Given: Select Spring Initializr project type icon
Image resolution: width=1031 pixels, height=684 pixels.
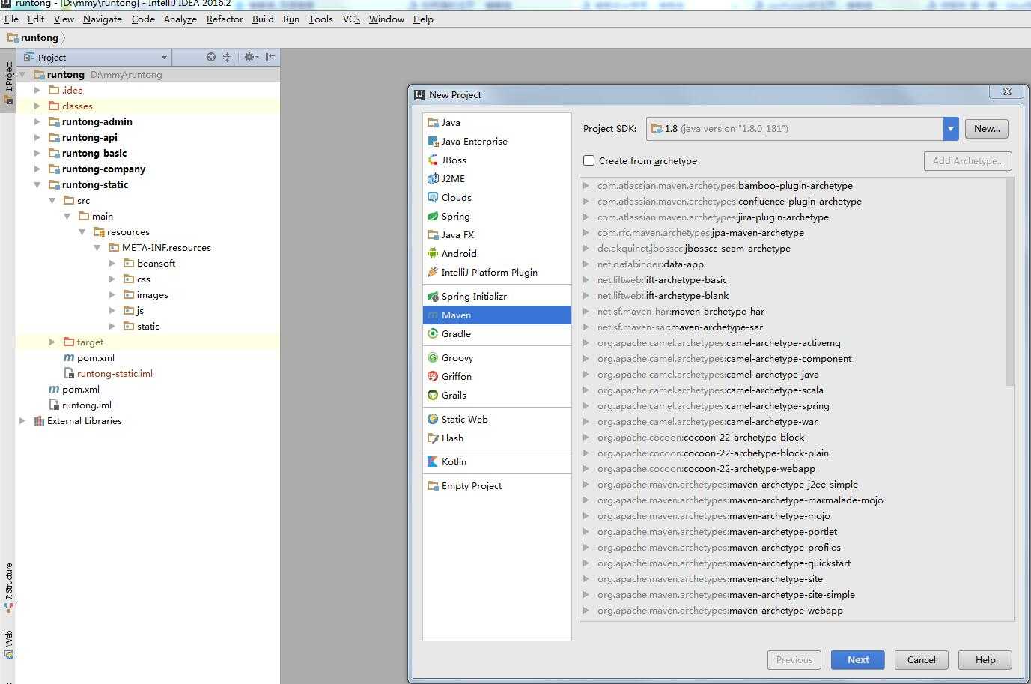Looking at the screenshot, I should coord(433,296).
